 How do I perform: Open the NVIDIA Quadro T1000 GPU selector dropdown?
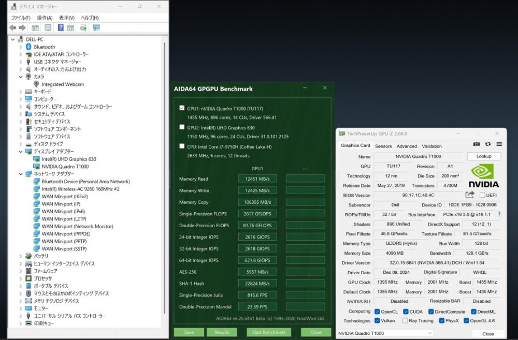pyautogui.click(x=385, y=333)
